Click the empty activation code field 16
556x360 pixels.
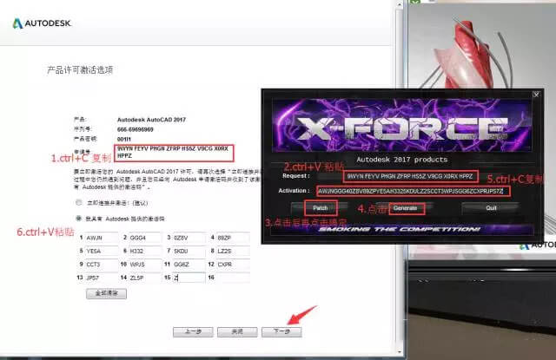[x=233, y=278]
